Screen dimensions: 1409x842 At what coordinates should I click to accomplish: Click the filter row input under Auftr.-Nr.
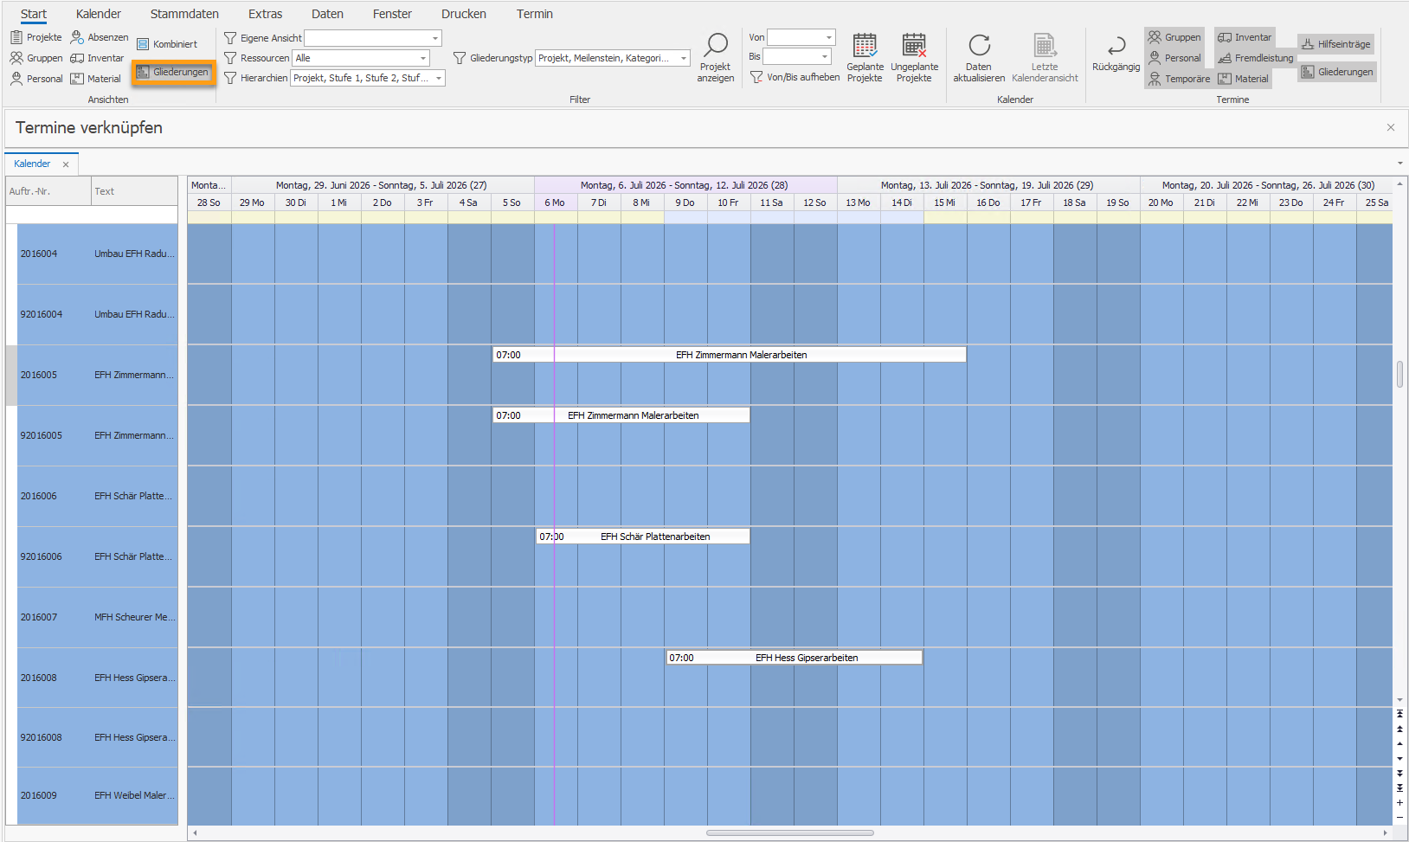48,214
